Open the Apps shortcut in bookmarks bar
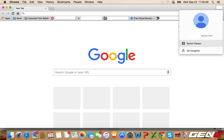The width and height of the screenshot is (224, 140). (x=5, y=18)
